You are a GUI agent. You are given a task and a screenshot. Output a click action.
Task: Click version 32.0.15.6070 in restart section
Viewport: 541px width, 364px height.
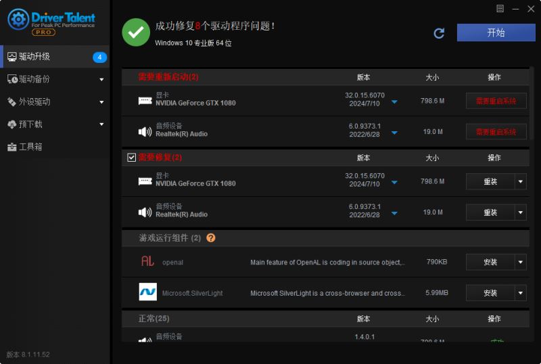364,95
